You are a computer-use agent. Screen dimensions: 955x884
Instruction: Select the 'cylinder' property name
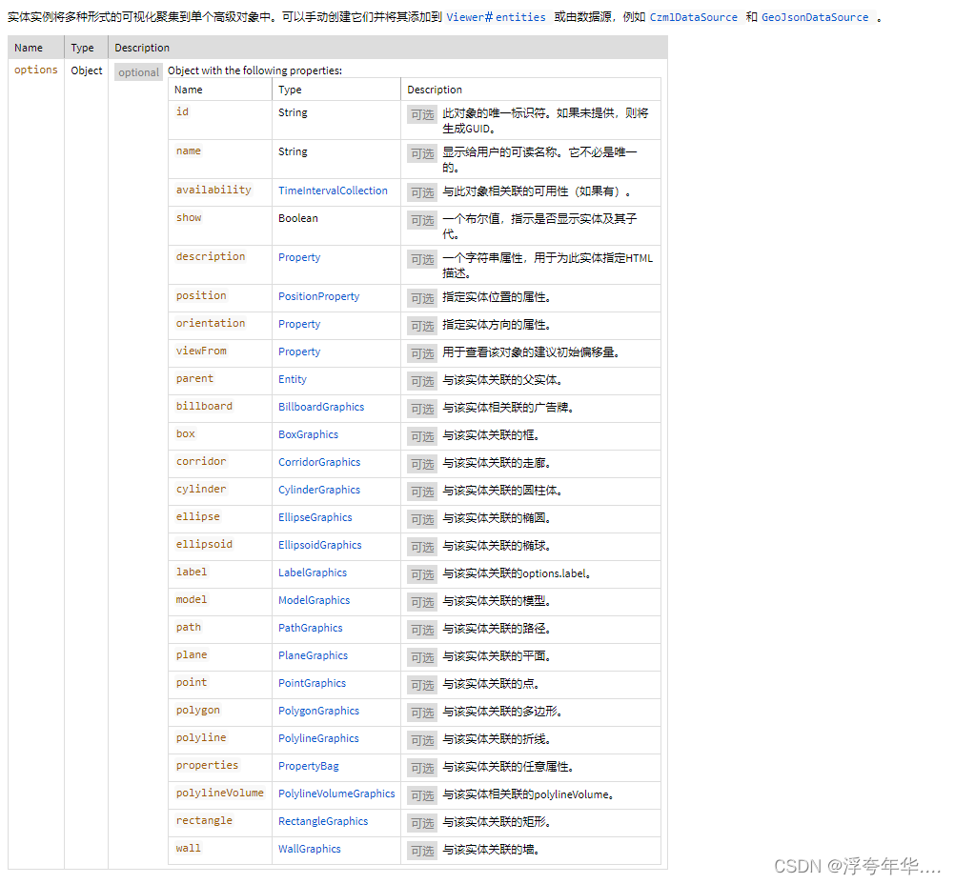point(201,489)
